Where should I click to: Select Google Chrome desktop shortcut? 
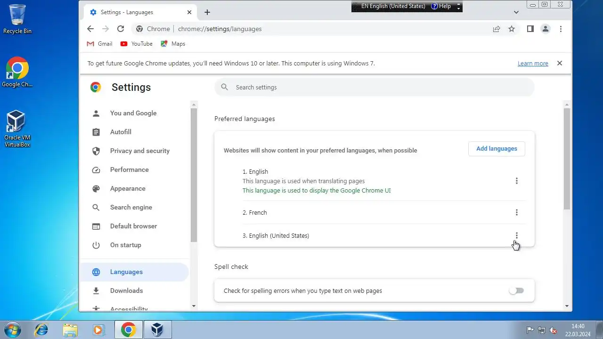(17, 73)
